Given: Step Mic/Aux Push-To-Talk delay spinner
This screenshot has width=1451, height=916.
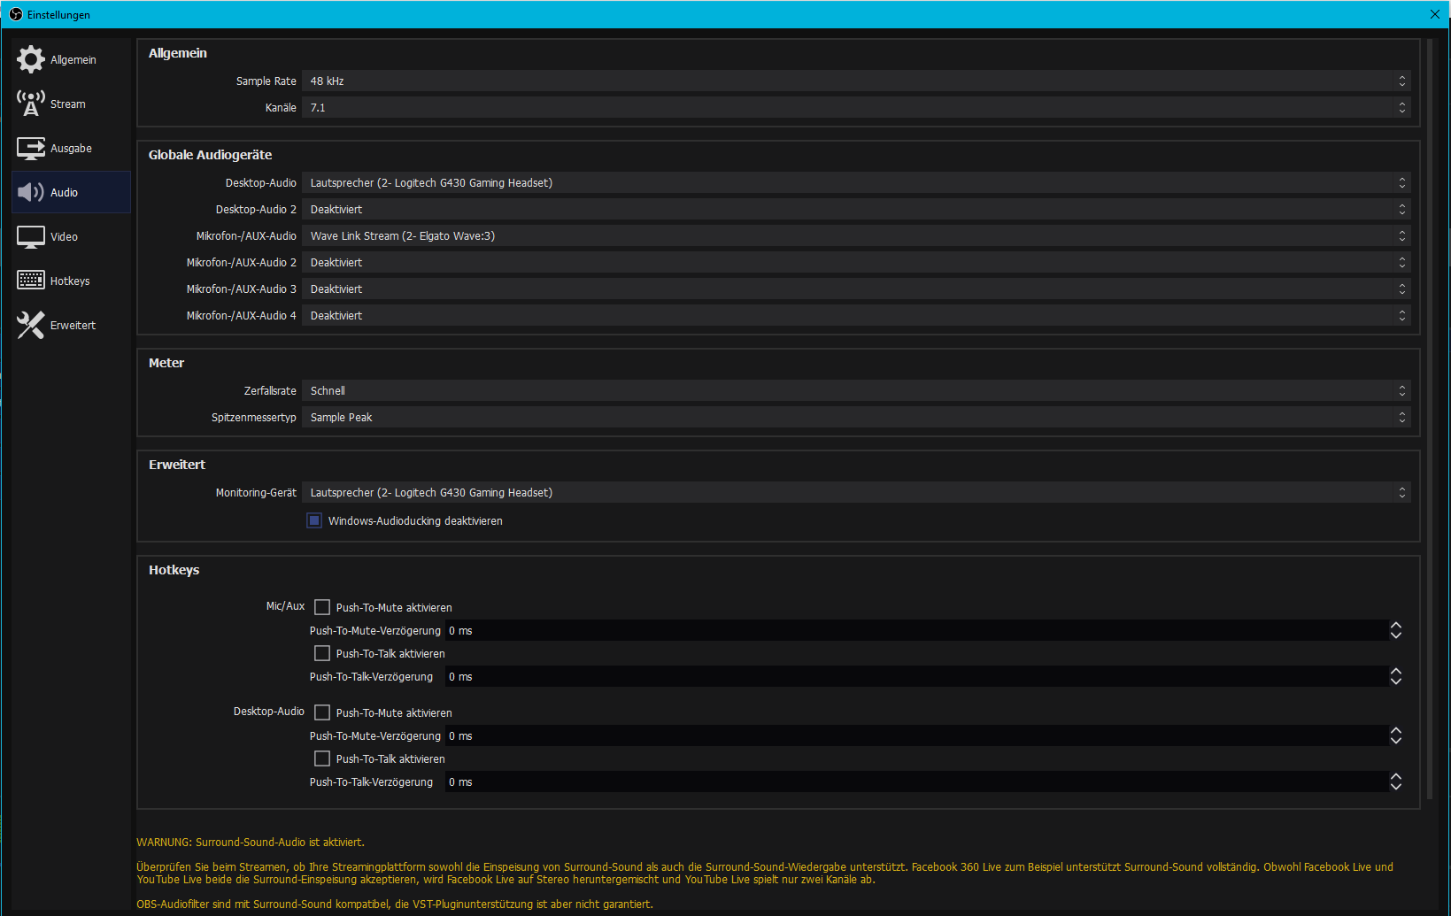Looking at the screenshot, I should coord(1396,676).
